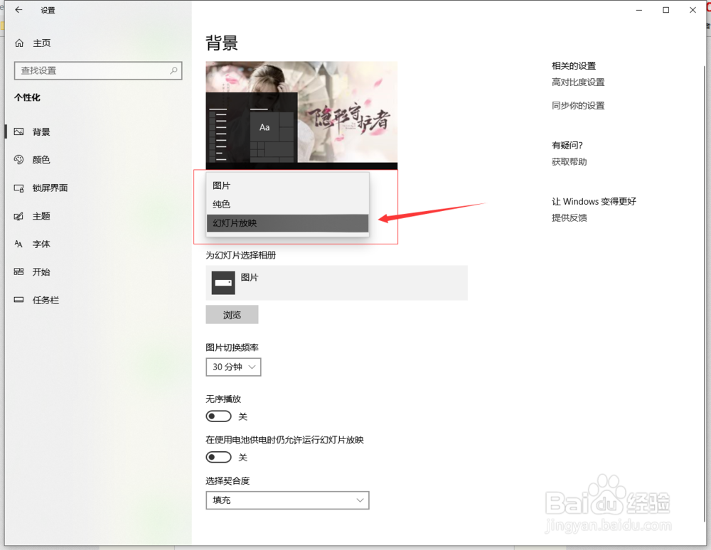
Task: Click the search magnifier icon
Action: tap(173, 70)
